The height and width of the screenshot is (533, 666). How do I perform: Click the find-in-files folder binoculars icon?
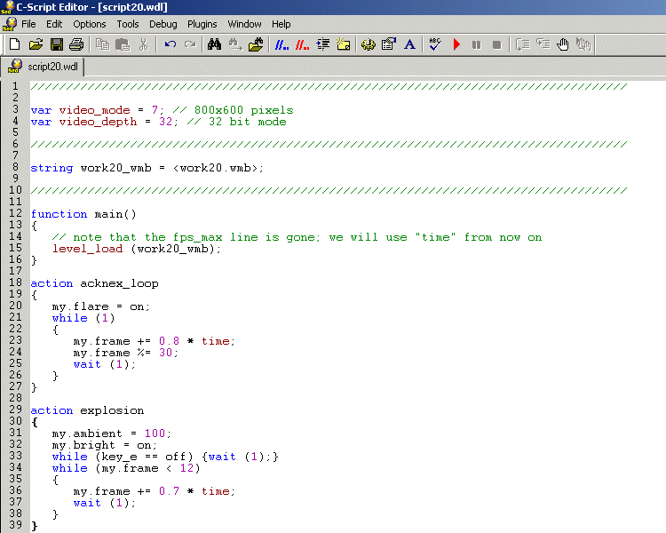click(x=256, y=44)
